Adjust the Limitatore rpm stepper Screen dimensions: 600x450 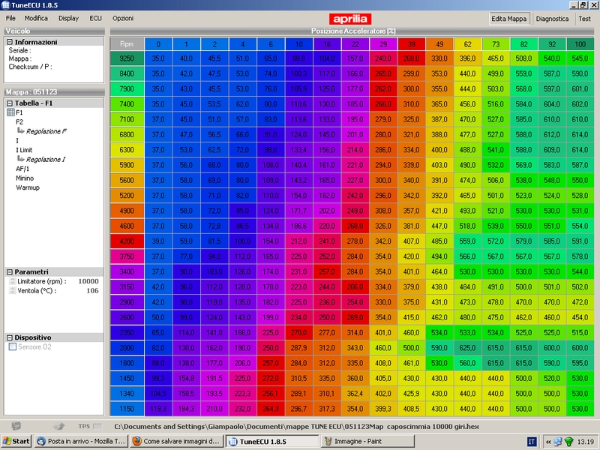(x=12, y=281)
